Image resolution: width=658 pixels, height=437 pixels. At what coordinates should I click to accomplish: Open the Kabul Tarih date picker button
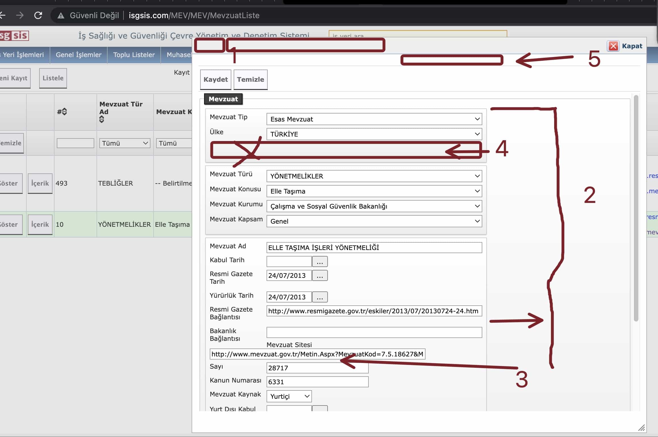point(320,262)
